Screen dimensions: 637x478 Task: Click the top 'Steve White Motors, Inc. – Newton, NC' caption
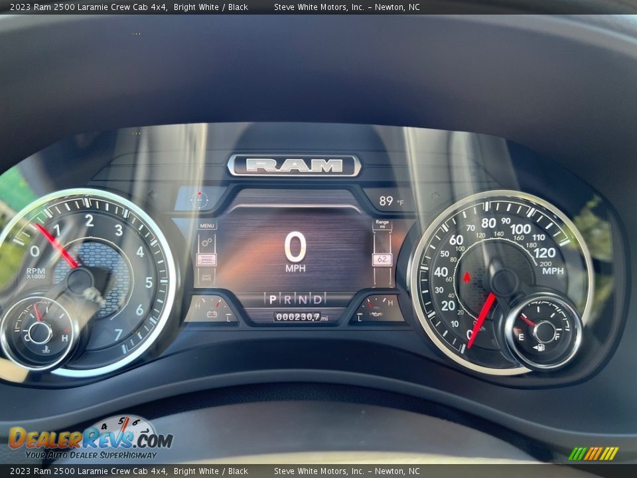click(347, 7)
